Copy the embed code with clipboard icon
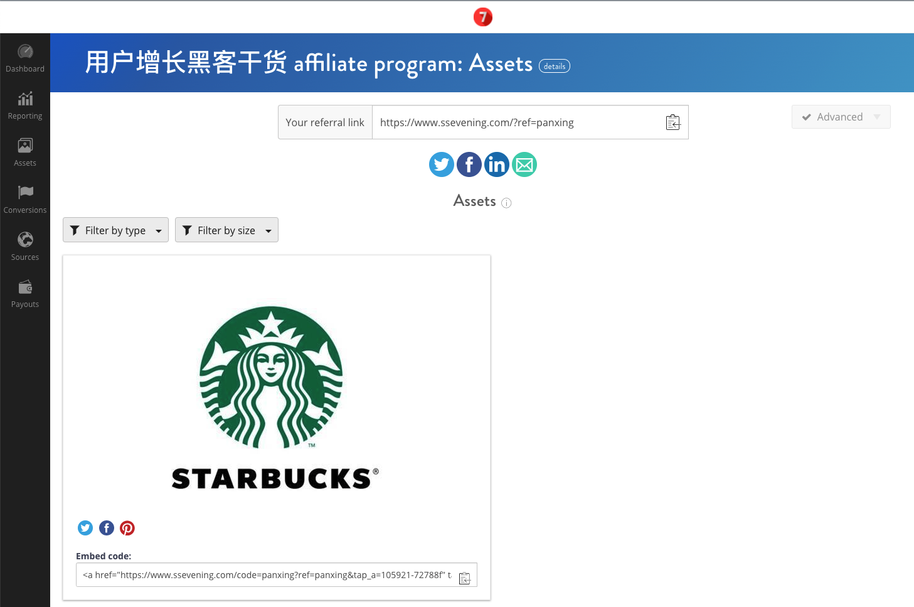This screenshot has width=914, height=607. (x=465, y=578)
